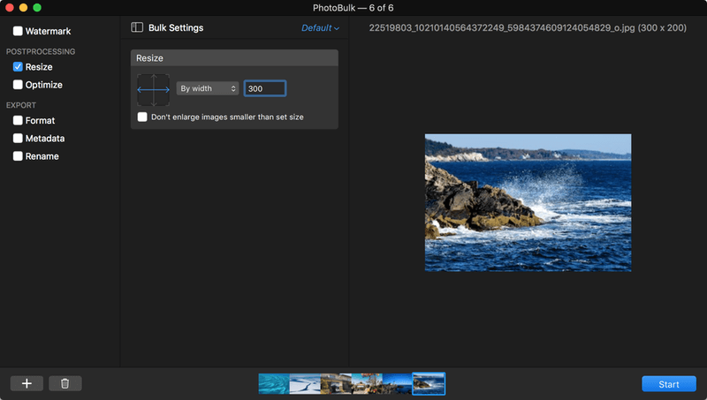Select the fourth autumn tree thumbnail
Viewport: 707px width, 400px height.
coord(367,384)
